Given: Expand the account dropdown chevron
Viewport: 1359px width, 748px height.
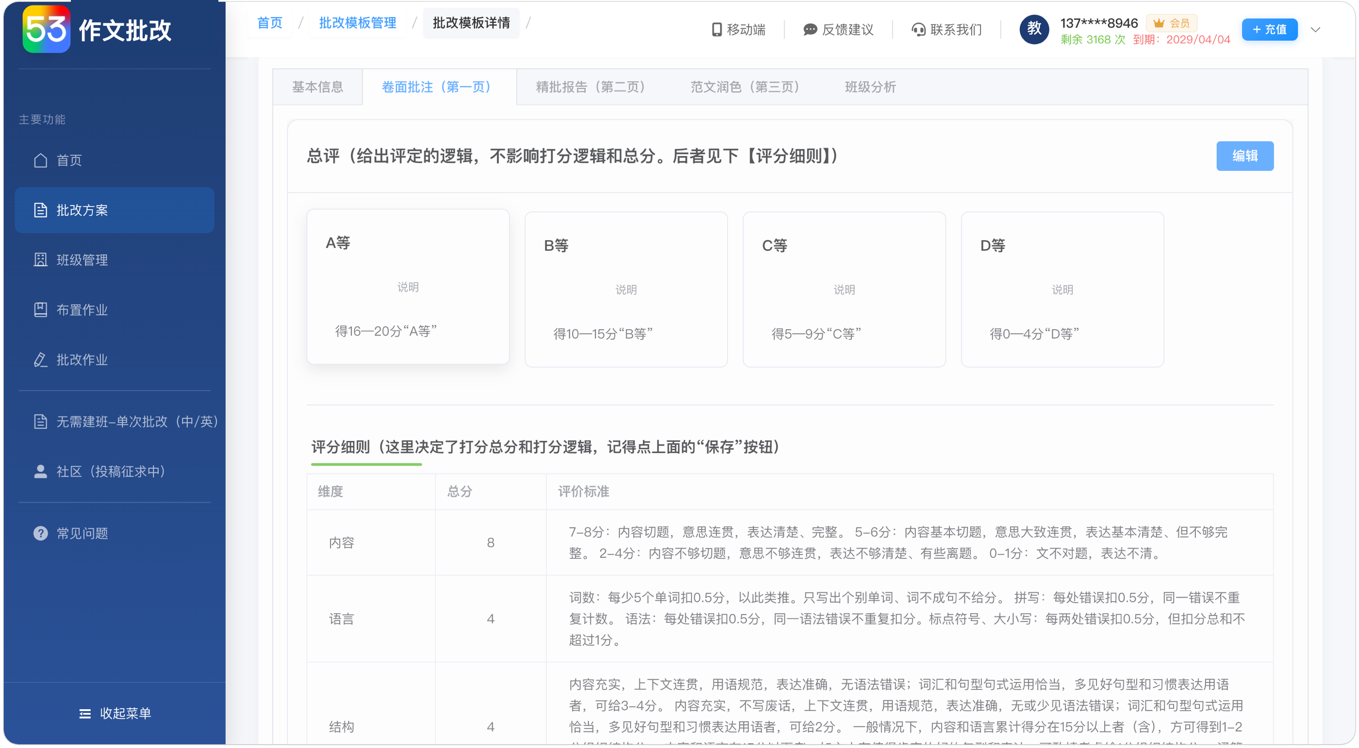Looking at the screenshot, I should coord(1315,30).
